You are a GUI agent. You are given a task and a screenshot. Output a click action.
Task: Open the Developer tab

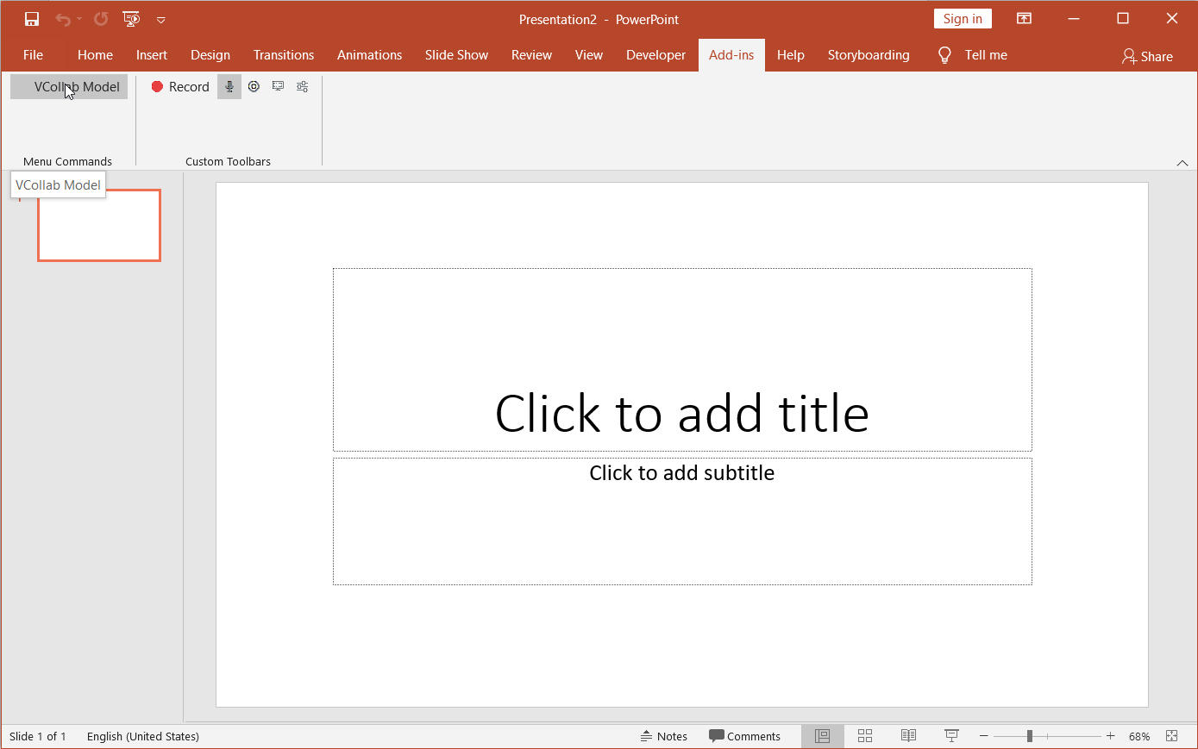(x=655, y=55)
